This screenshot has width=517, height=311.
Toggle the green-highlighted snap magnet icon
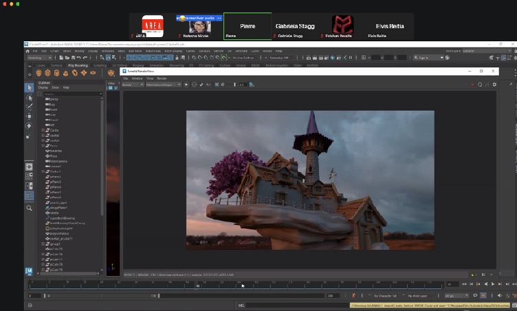[x=223, y=58]
